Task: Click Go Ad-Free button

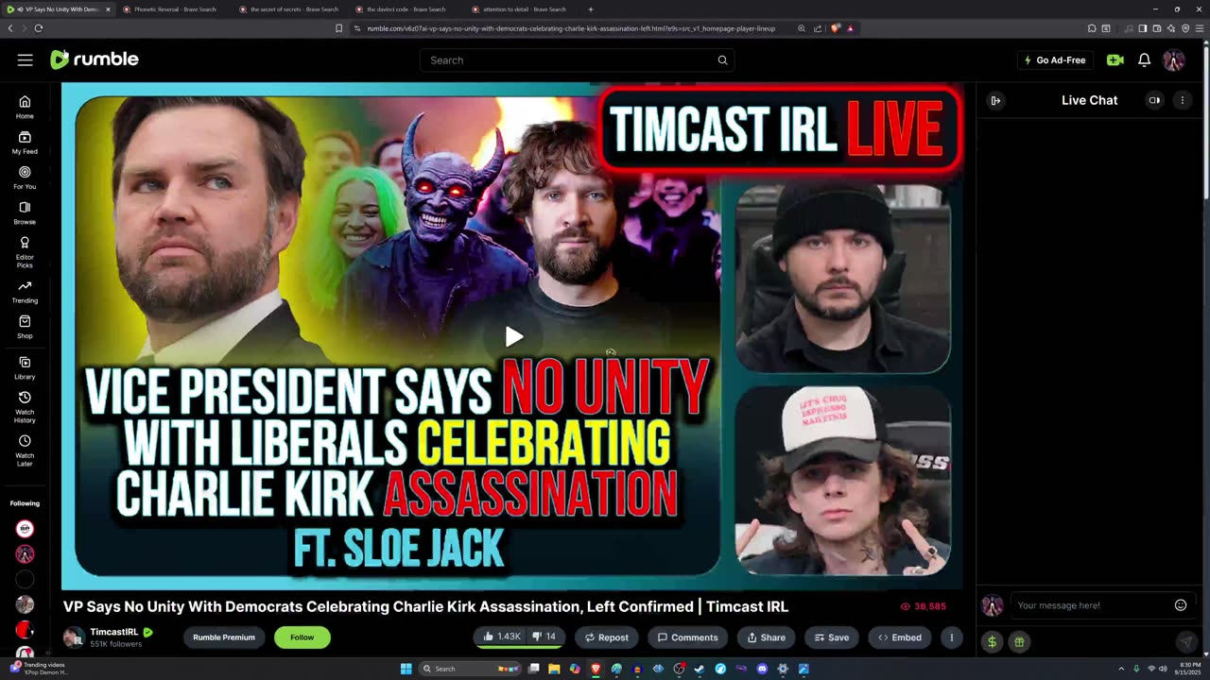Action: pos(1055,59)
